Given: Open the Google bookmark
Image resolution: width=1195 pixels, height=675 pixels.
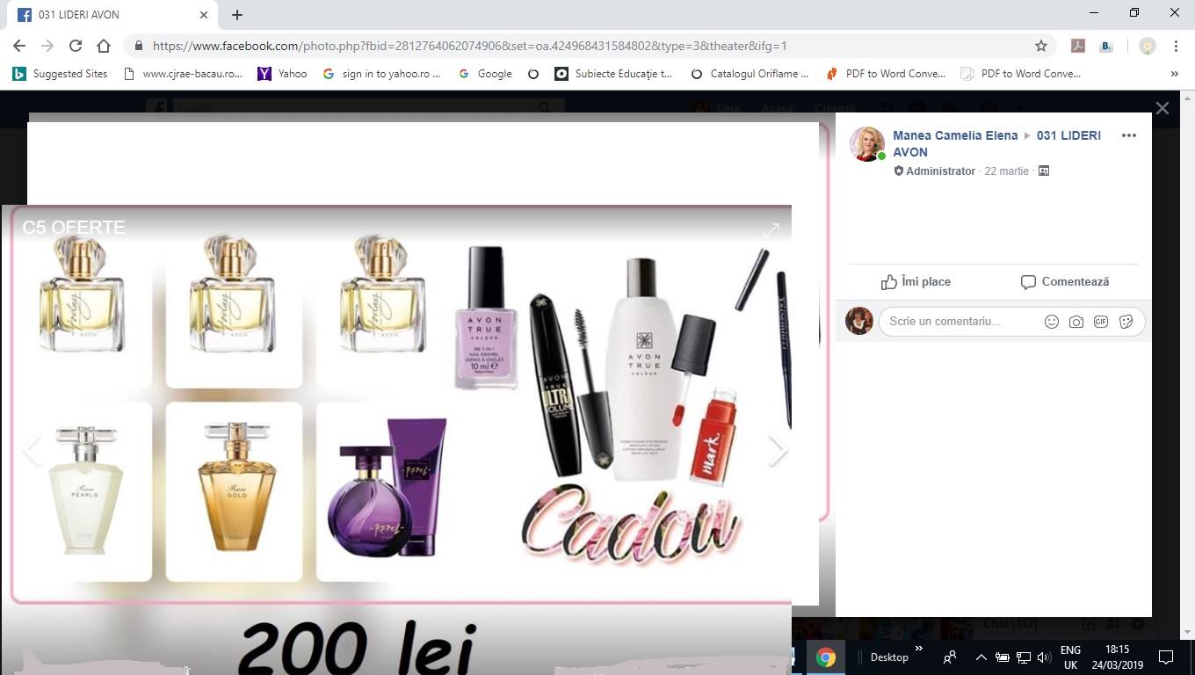Looking at the screenshot, I should (x=485, y=74).
